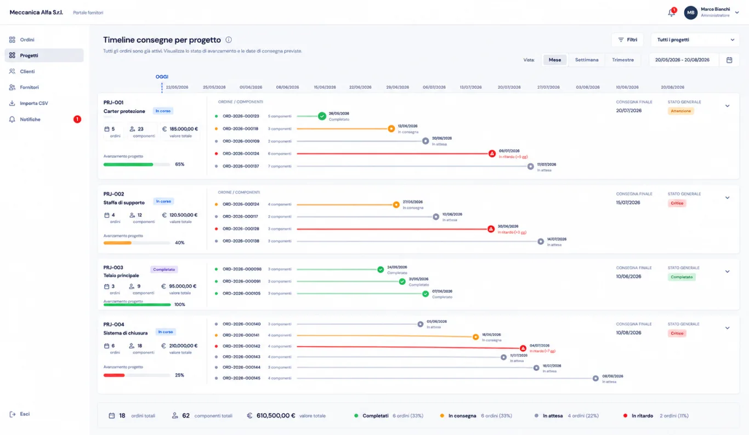Viewport: 749px width, 435px height.
Task: Click the grey marker of ORD-2026-000145
Action: pyautogui.click(x=596, y=378)
